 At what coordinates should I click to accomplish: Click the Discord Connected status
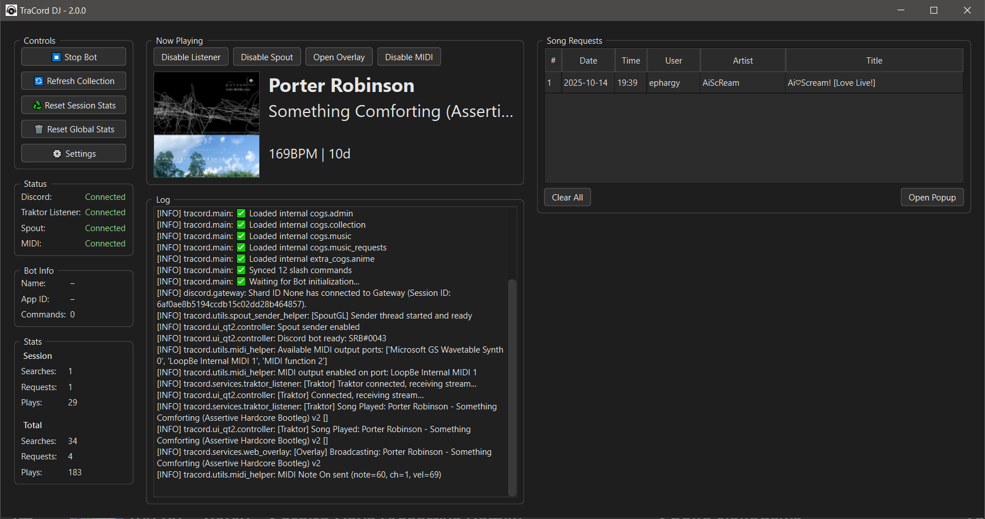[105, 197]
